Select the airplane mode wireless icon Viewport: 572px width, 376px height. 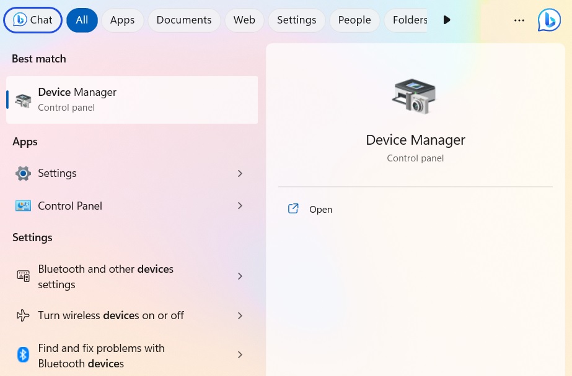click(23, 315)
